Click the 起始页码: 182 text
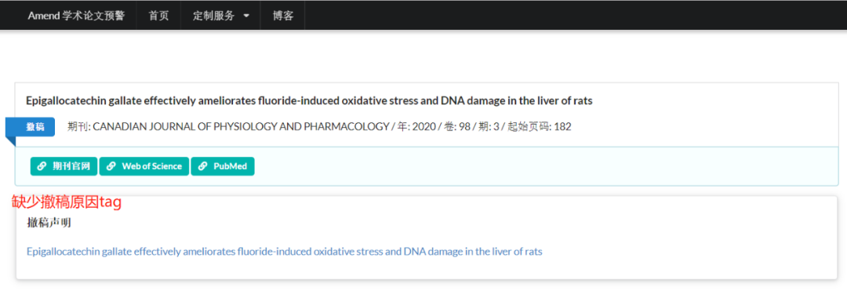The width and height of the screenshot is (847, 305). (x=539, y=127)
